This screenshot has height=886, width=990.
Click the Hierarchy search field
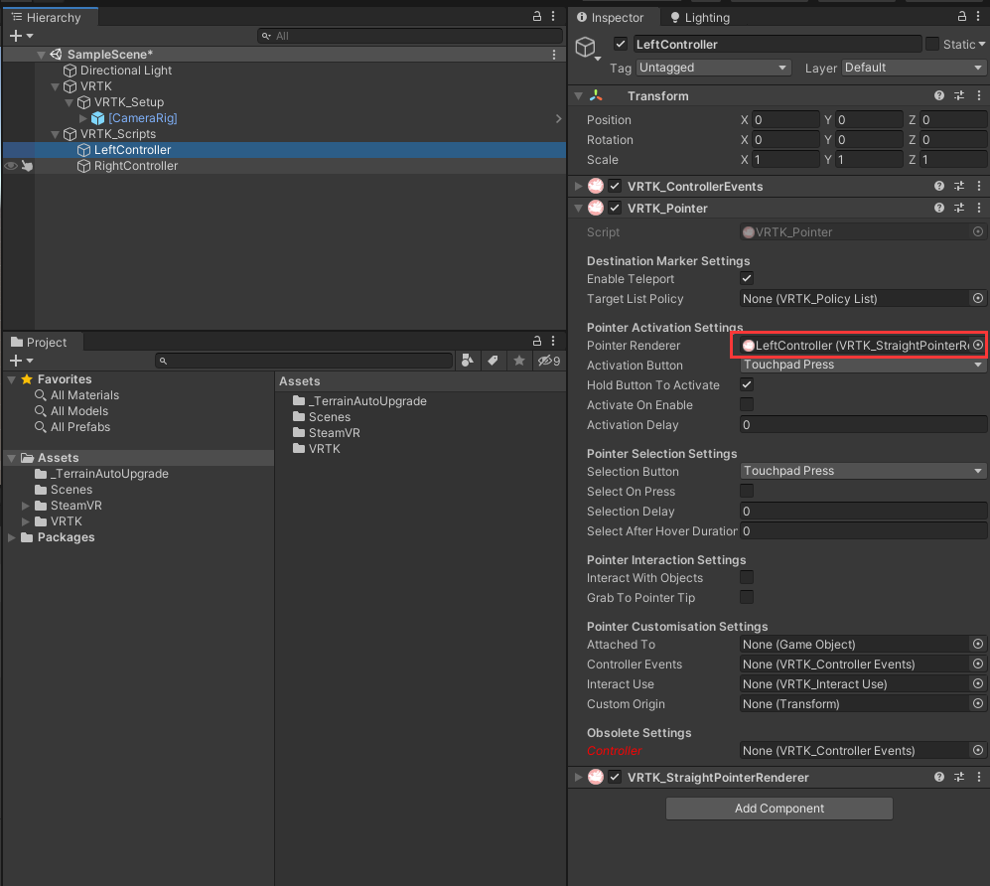tap(410, 36)
